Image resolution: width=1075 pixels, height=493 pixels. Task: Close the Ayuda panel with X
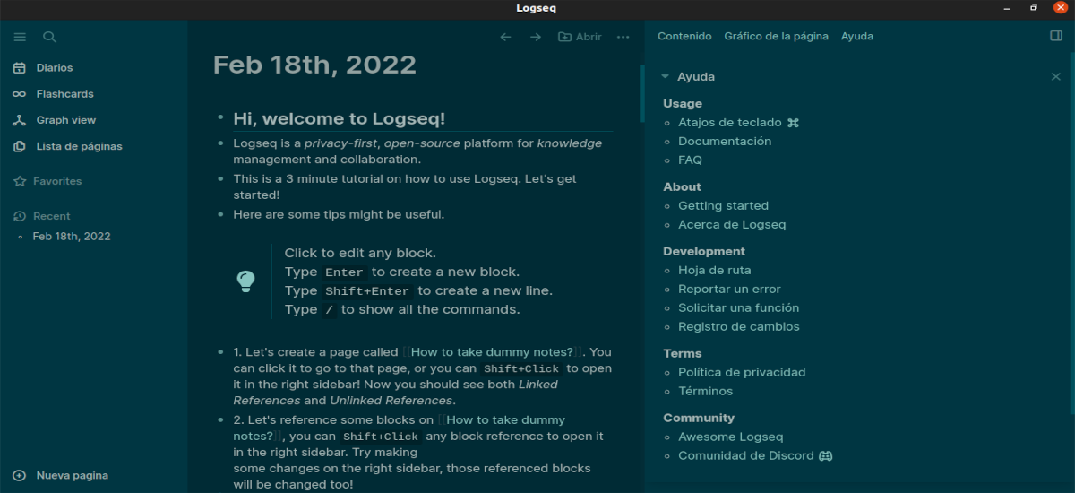tap(1055, 77)
